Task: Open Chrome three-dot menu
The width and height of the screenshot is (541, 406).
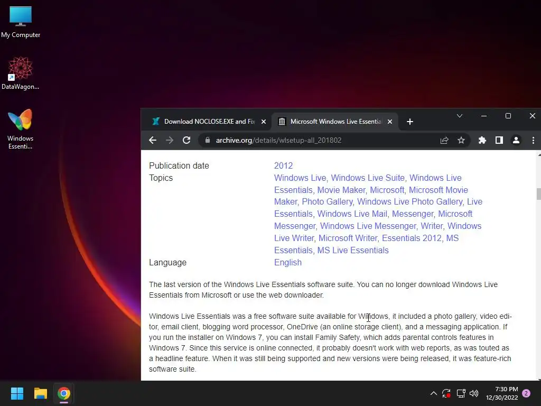Action: click(x=533, y=140)
